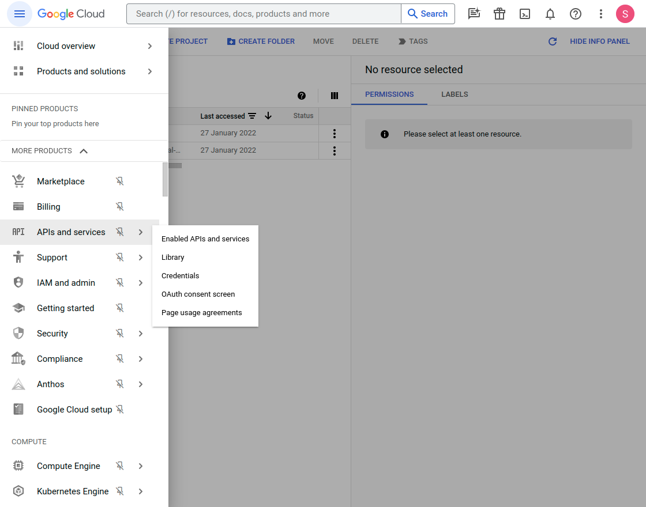646x507 pixels.
Task: Open the Gemini AI chat icon
Action: 474,14
